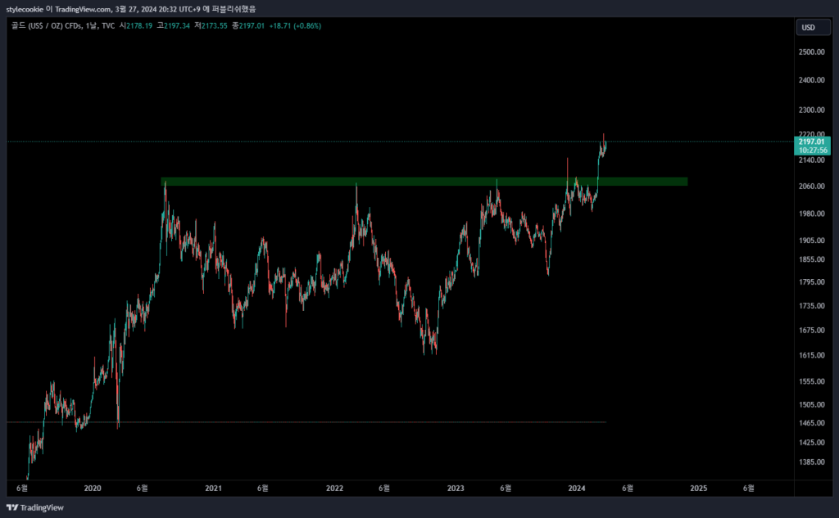Click the closing value 종2197.01 in legend
This screenshot has height=518, width=839.
(x=249, y=26)
